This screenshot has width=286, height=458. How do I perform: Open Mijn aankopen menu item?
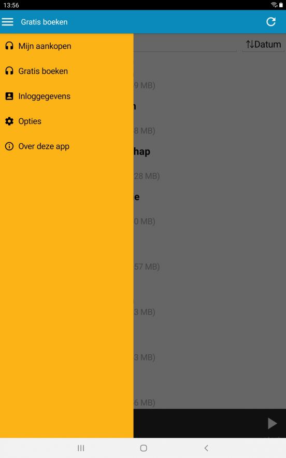(66, 46)
